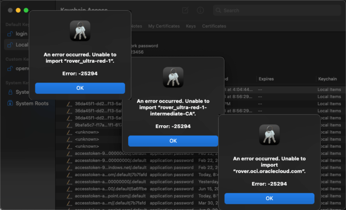Click the login keychain lock icon
This screenshot has height=210, width=346.
(10, 34)
